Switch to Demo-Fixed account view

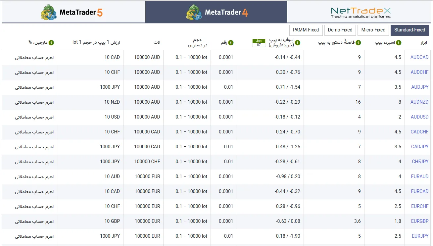[340, 30]
